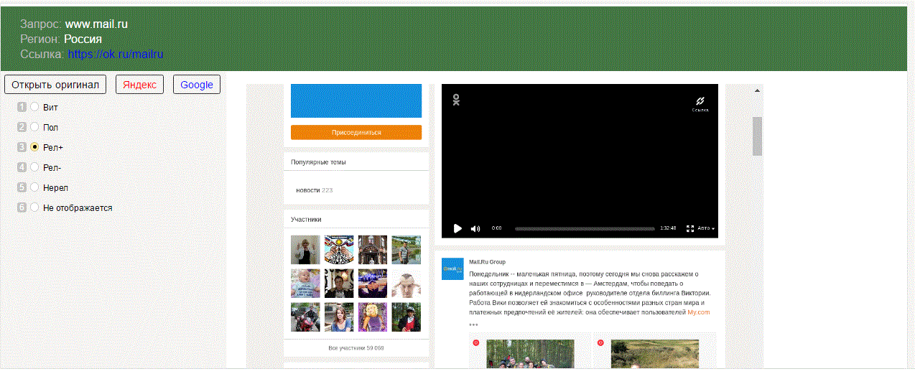Open the member avatar with the purple background

[373, 317]
